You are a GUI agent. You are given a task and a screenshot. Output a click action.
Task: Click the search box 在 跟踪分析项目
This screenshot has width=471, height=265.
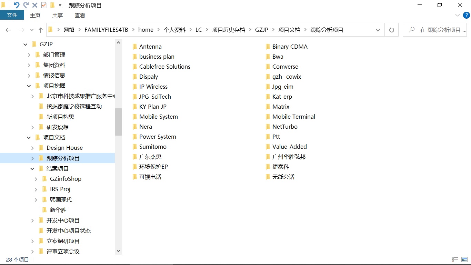click(434, 30)
